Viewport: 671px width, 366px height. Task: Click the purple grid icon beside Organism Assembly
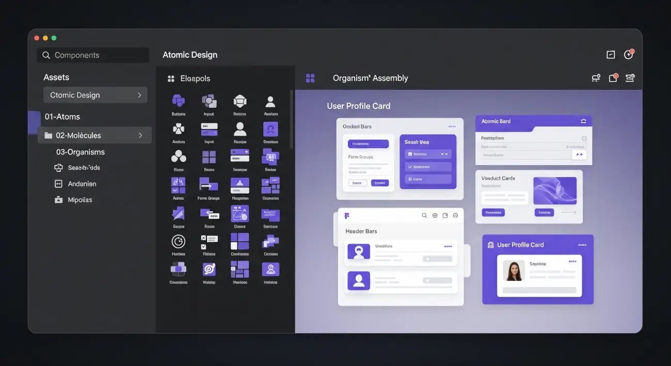click(310, 78)
